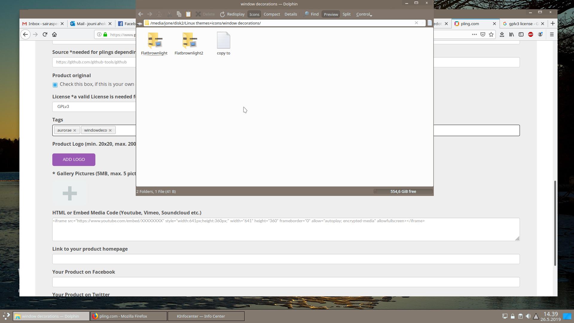Click '2 Folders, 1 File' status text
The width and height of the screenshot is (574, 323).
(156, 191)
